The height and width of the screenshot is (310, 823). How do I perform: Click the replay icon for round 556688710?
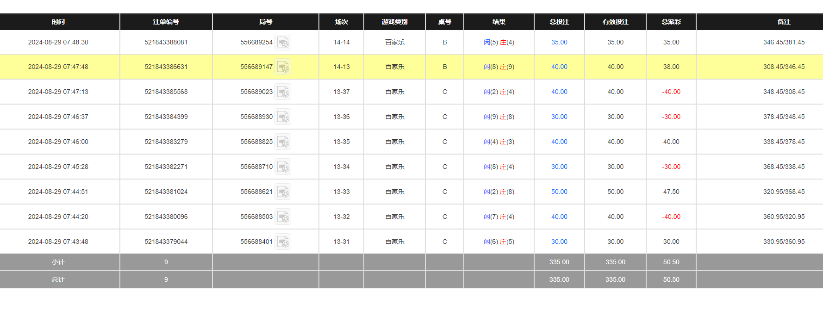point(283,167)
